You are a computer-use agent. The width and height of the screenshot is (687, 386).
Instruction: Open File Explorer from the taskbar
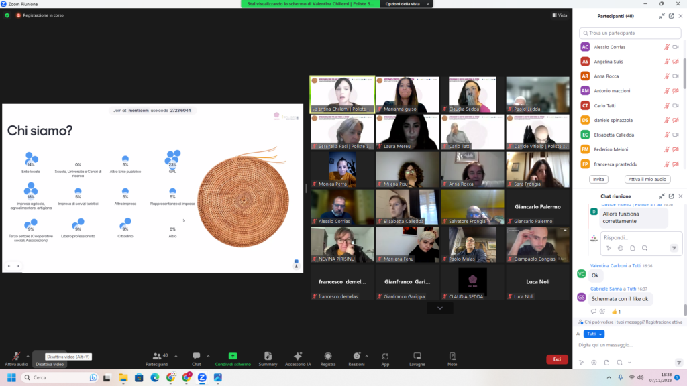123,377
